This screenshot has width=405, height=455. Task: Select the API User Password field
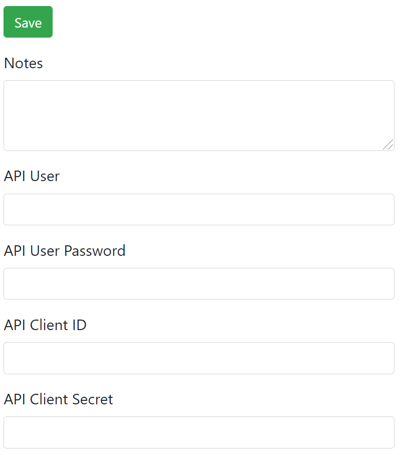point(198,283)
